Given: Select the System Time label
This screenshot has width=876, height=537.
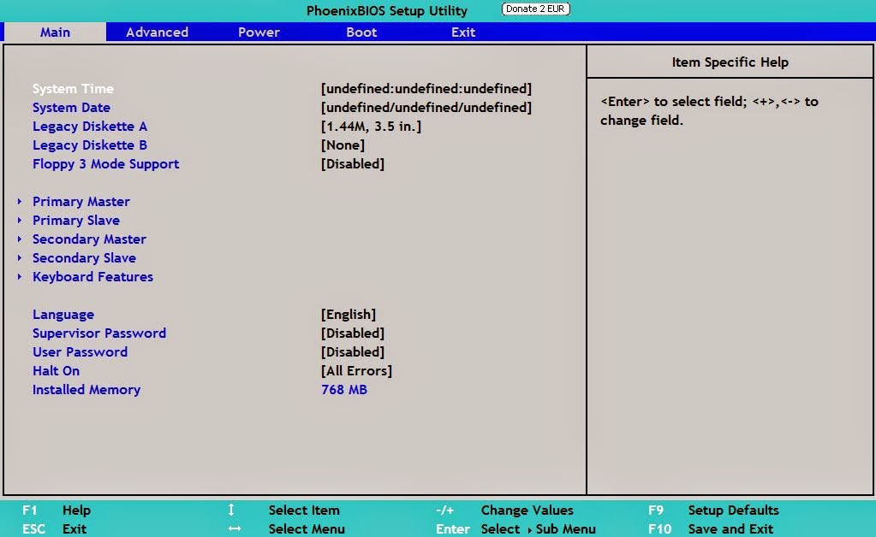Looking at the screenshot, I should [x=73, y=89].
